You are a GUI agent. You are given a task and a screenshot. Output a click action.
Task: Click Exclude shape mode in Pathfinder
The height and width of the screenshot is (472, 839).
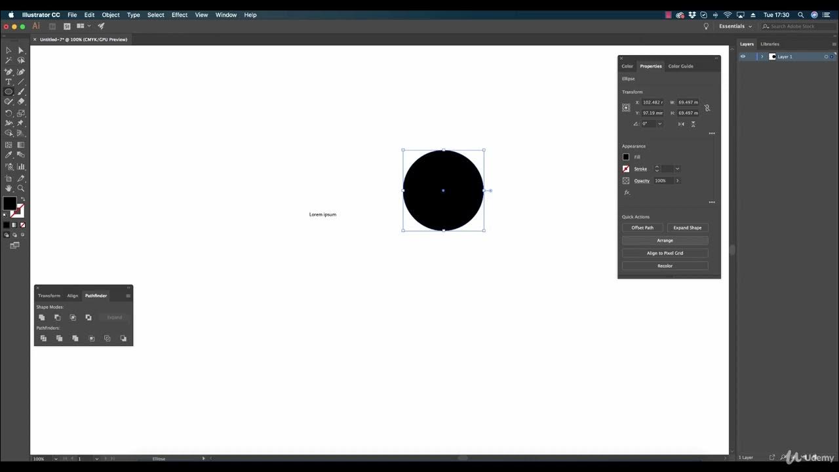tap(88, 317)
